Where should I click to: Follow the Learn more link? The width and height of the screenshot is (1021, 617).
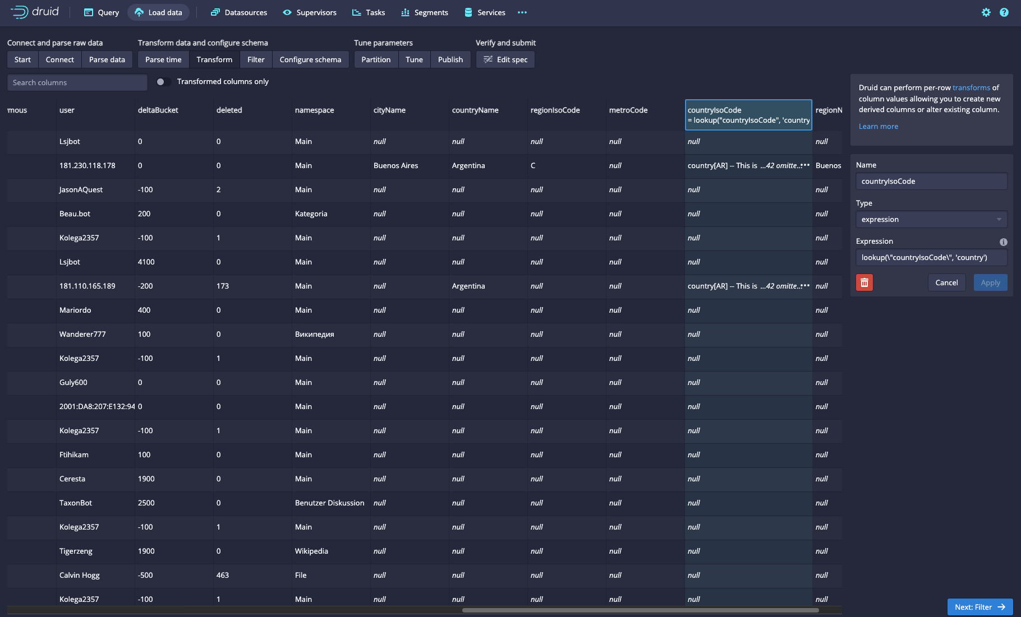878,127
